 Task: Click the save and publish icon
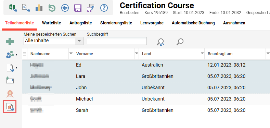pos(91,8)
